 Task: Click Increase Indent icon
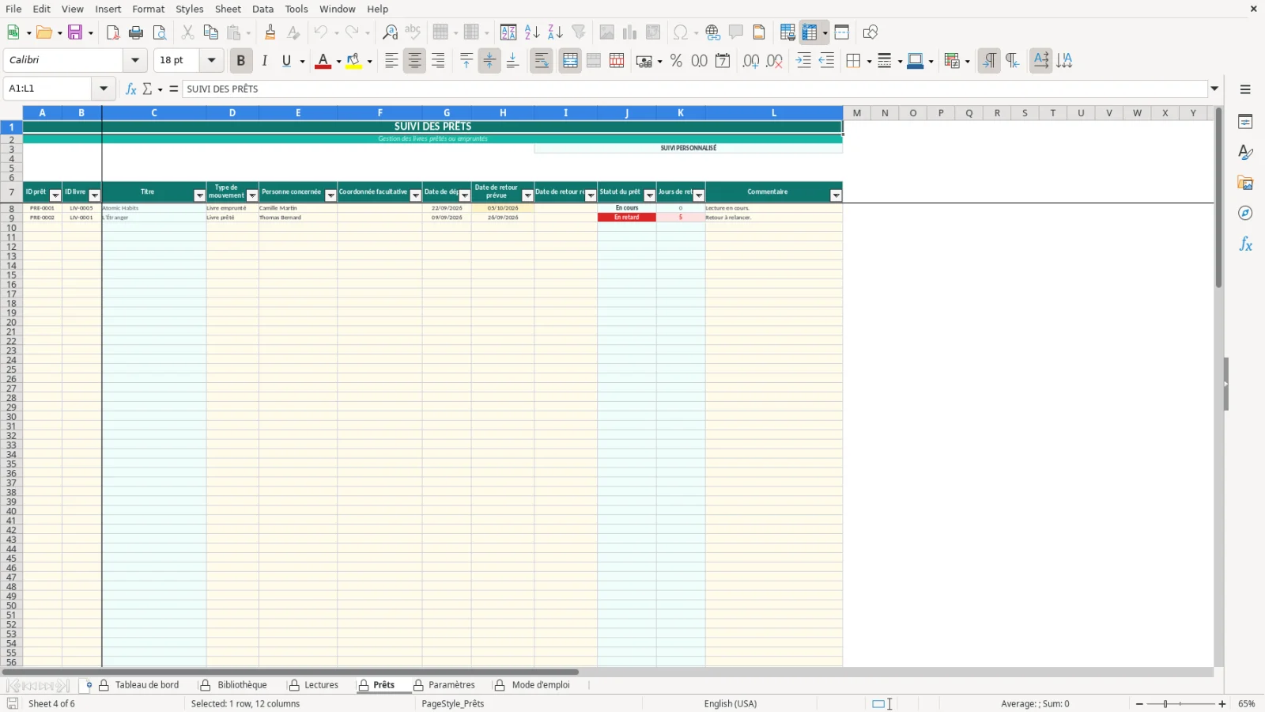click(x=803, y=61)
